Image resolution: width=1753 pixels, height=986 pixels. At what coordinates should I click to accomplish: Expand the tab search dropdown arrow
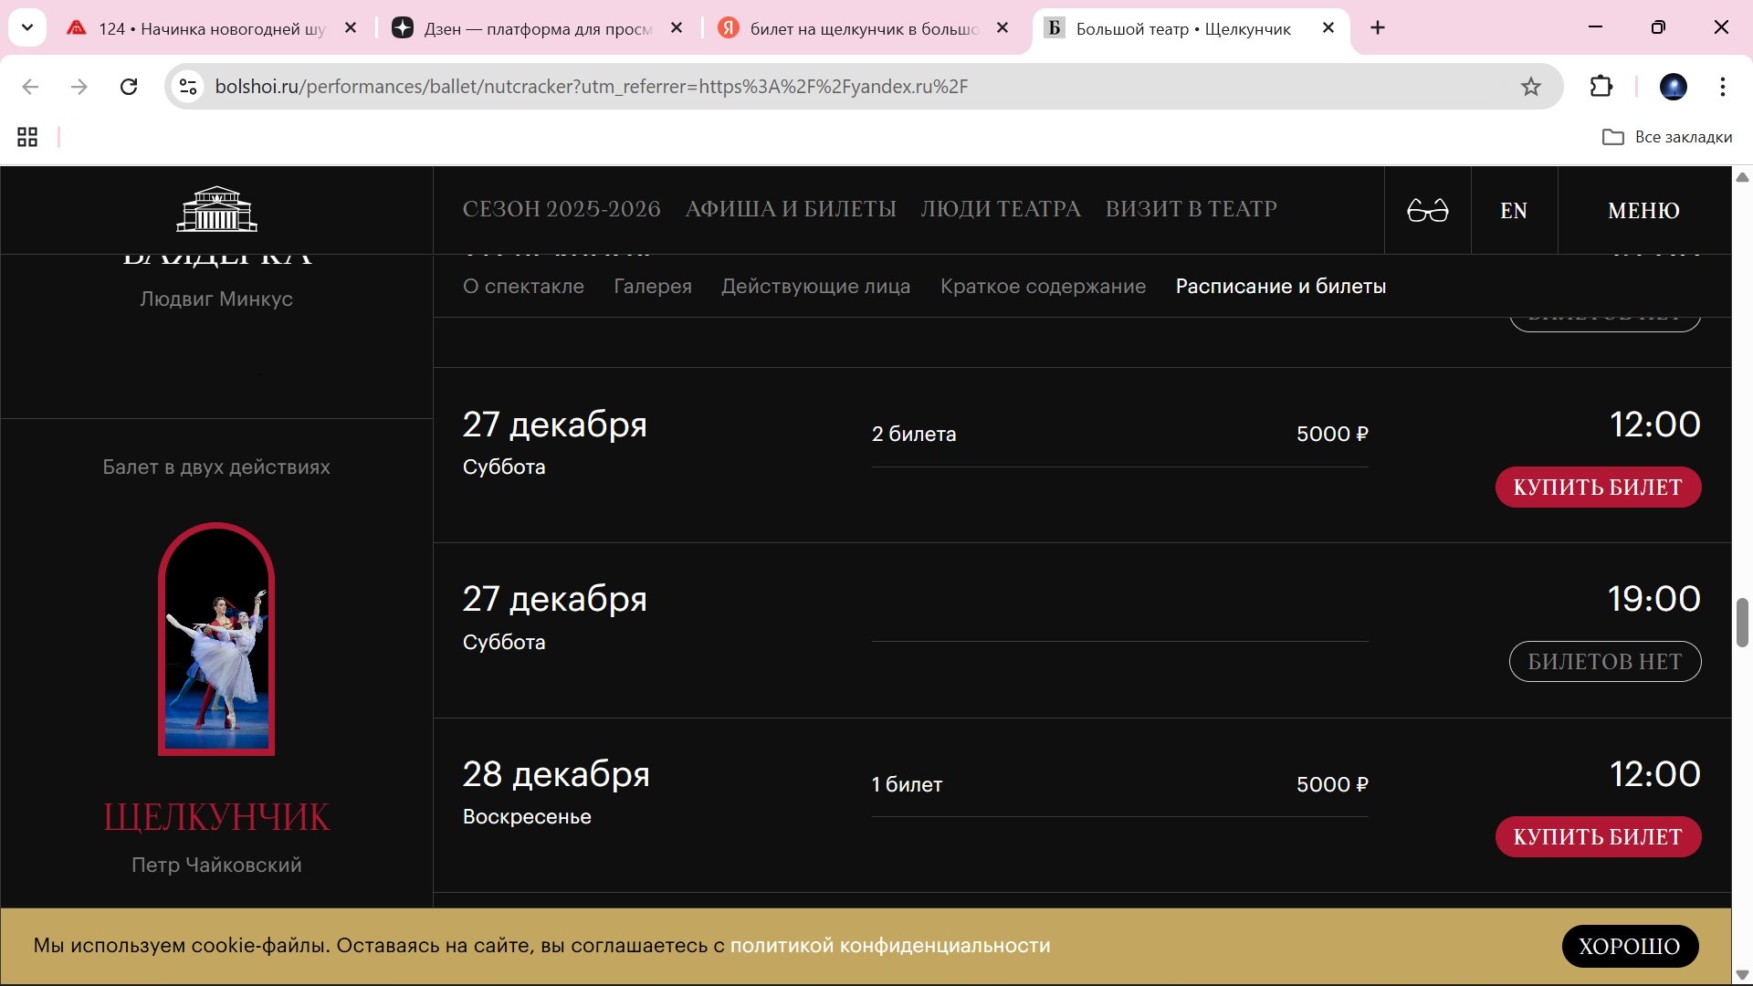pos(27,28)
